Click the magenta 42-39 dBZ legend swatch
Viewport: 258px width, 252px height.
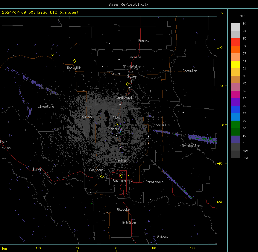235,94
